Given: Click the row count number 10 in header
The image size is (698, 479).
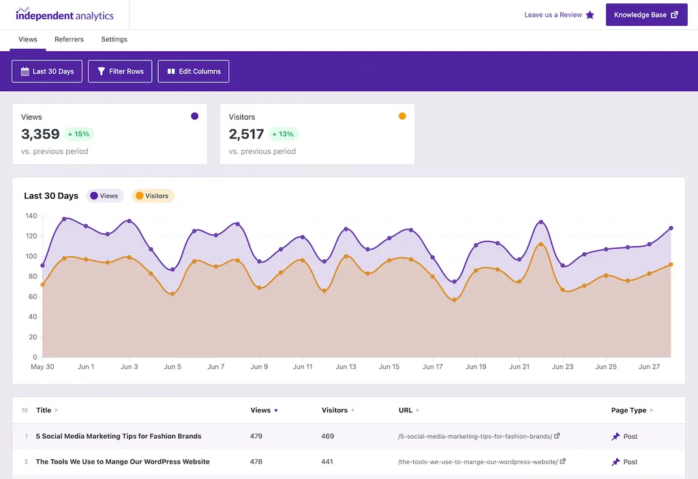Looking at the screenshot, I should point(25,410).
